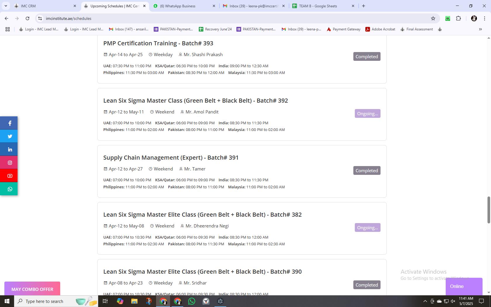
Task: Open the Online chat widget
Action: [x=464, y=287]
